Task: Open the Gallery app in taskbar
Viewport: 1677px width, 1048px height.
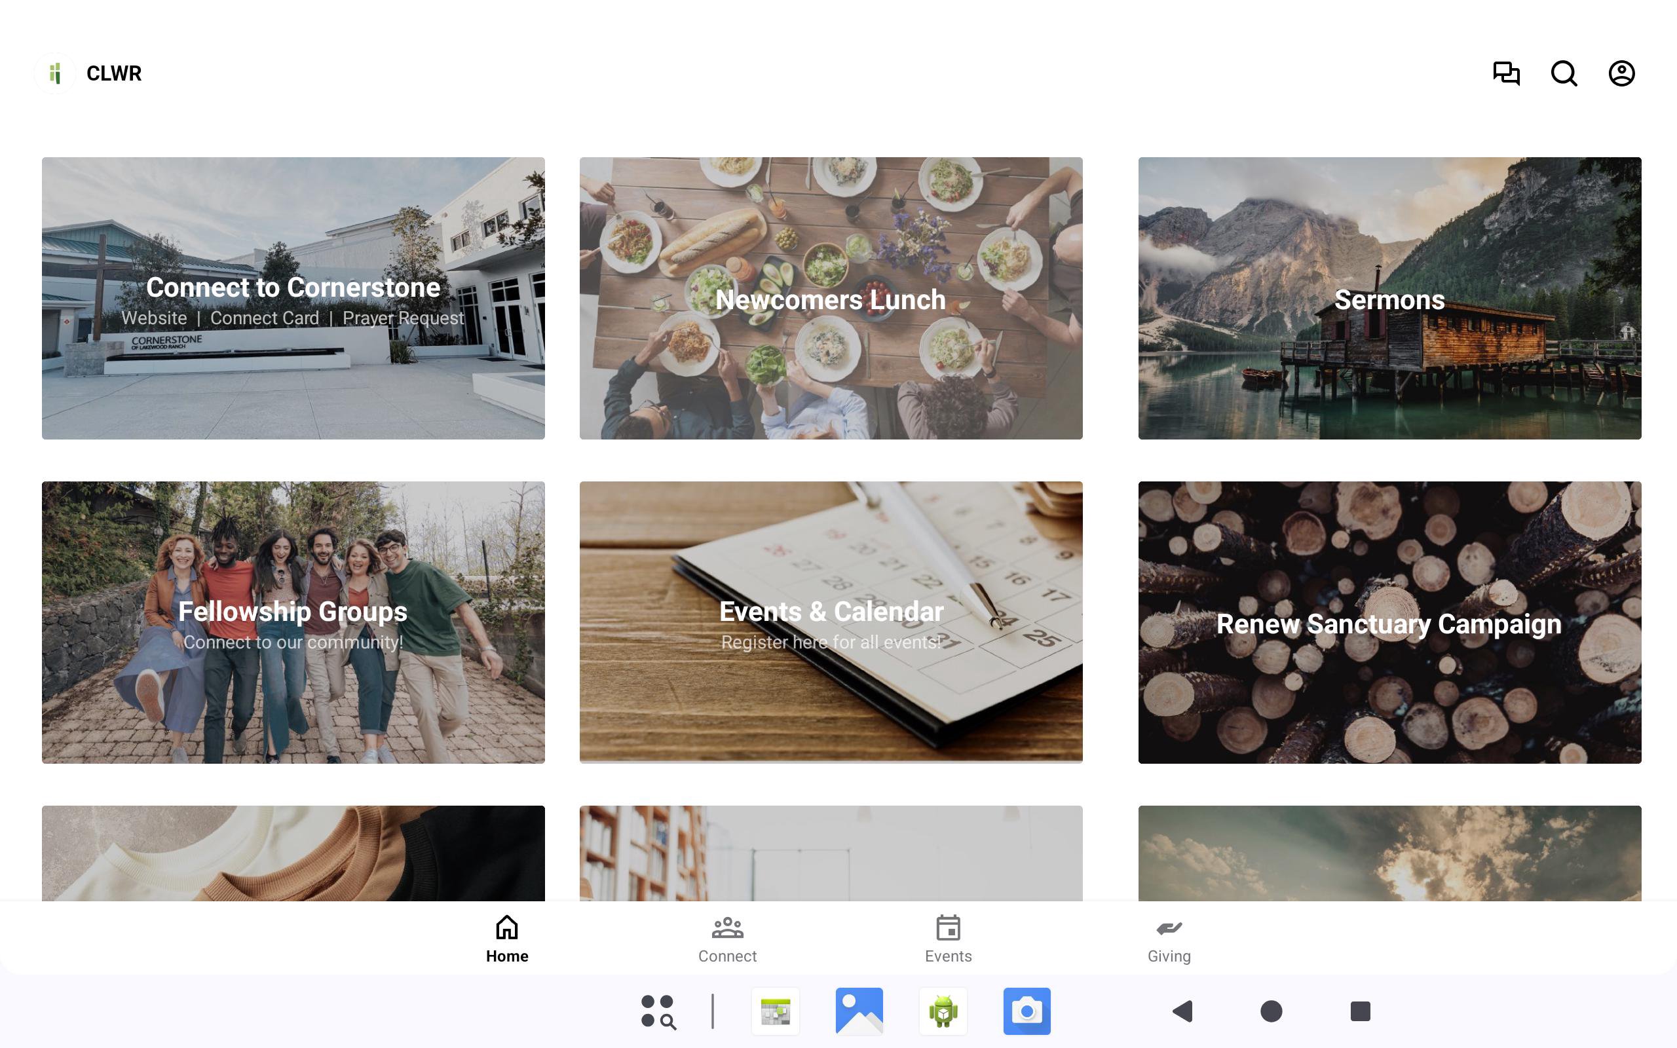Action: tap(859, 1011)
